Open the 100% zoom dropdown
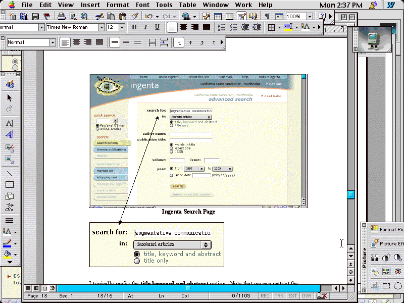This screenshot has width=404, height=303. coord(310,17)
